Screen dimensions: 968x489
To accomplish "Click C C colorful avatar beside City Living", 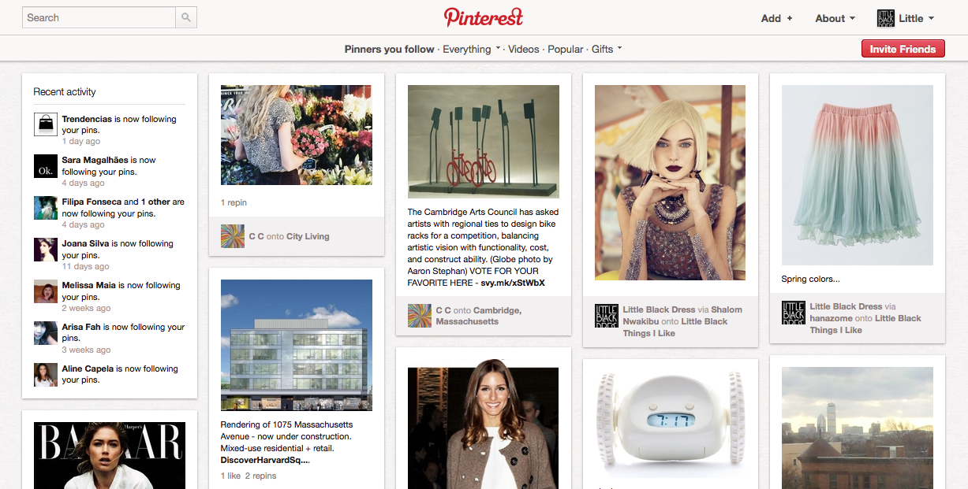I will [x=233, y=236].
